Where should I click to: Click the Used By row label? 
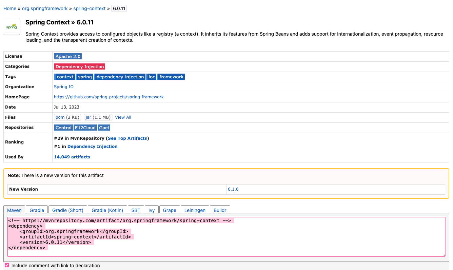14,157
